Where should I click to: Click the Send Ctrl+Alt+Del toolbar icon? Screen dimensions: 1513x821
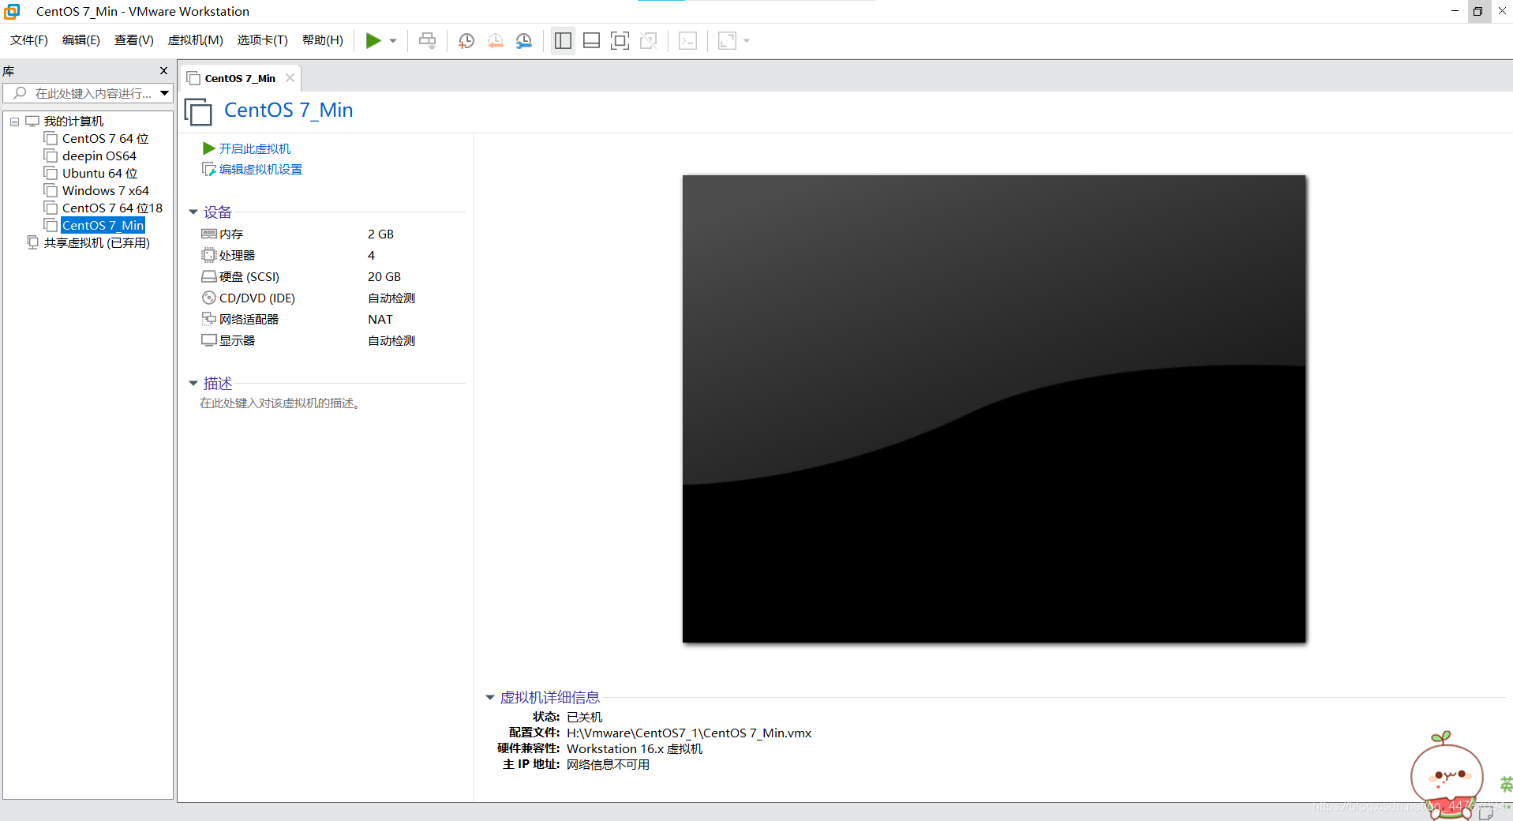427,40
